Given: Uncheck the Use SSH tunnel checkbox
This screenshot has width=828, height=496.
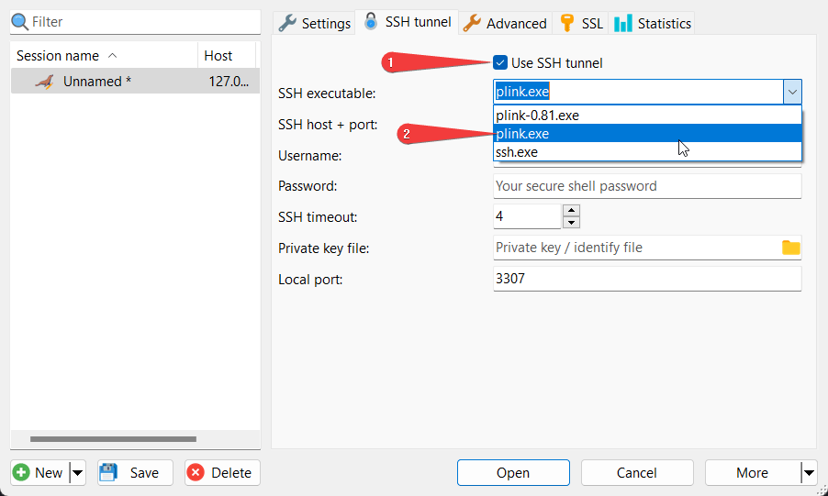Looking at the screenshot, I should [500, 62].
